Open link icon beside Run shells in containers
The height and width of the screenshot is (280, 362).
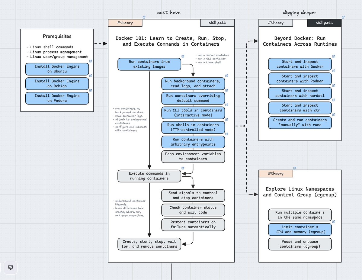[227, 119]
